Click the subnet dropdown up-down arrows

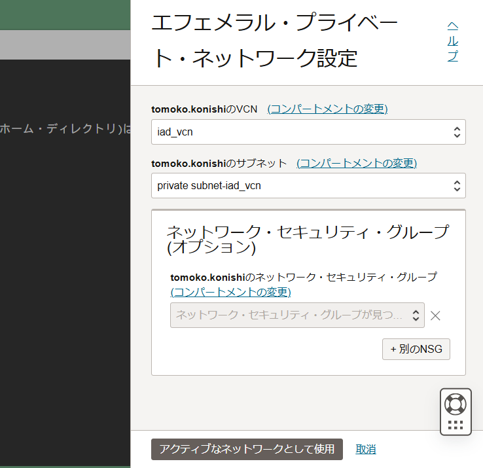click(x=457, y=186)
